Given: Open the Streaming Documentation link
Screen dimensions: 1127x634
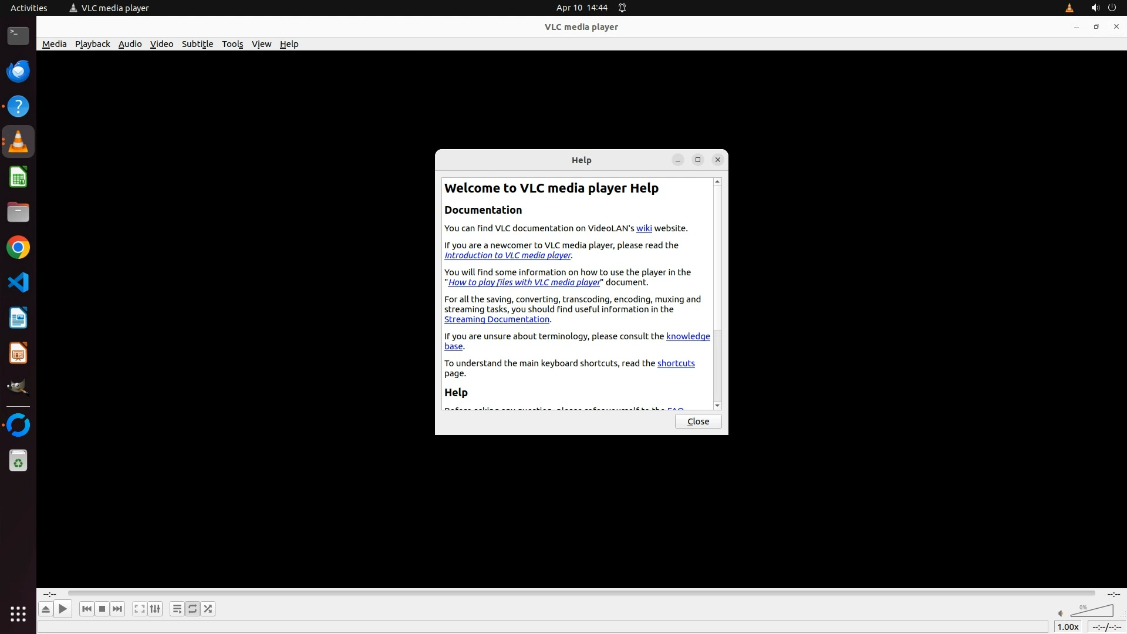Looking at the screenshot, I should click(x=497, y=319).
